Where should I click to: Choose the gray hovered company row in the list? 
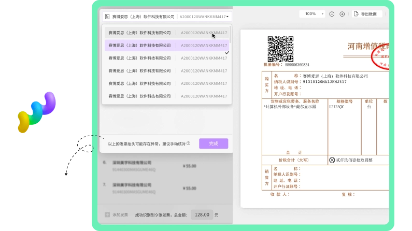pos(167,33)
